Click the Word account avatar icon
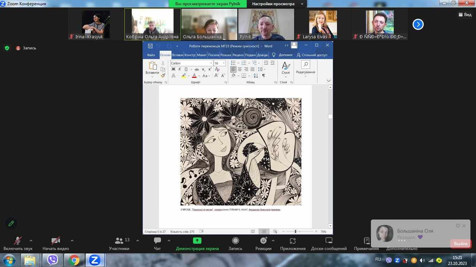 point(294,45)
